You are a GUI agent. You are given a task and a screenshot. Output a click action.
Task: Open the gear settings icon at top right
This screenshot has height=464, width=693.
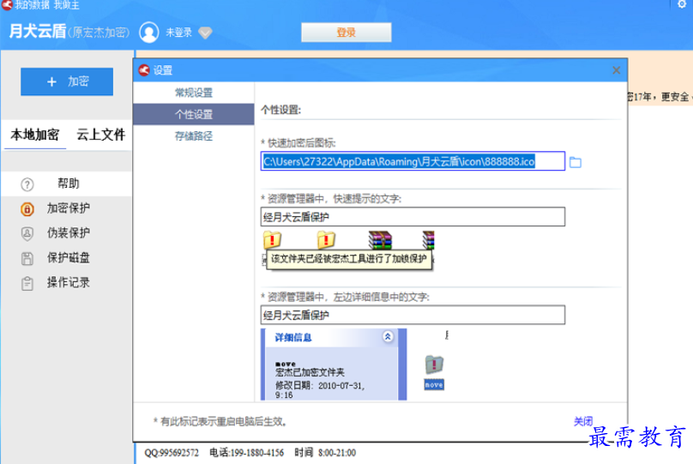point(682,4)
